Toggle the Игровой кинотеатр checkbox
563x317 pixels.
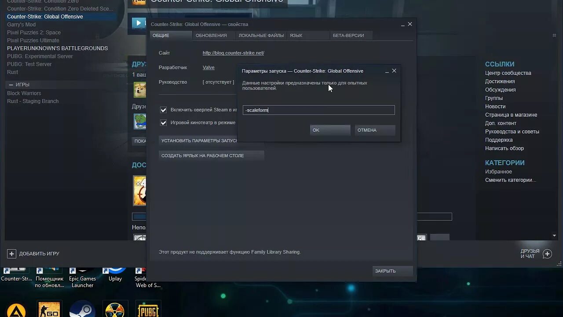pyautogui.click(x=164, y=123)
